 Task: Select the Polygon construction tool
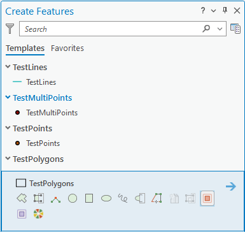22,198
